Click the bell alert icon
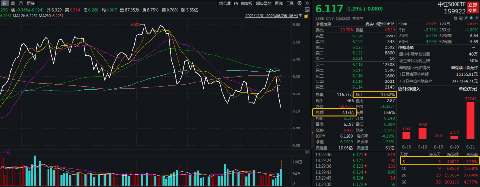 471,18
